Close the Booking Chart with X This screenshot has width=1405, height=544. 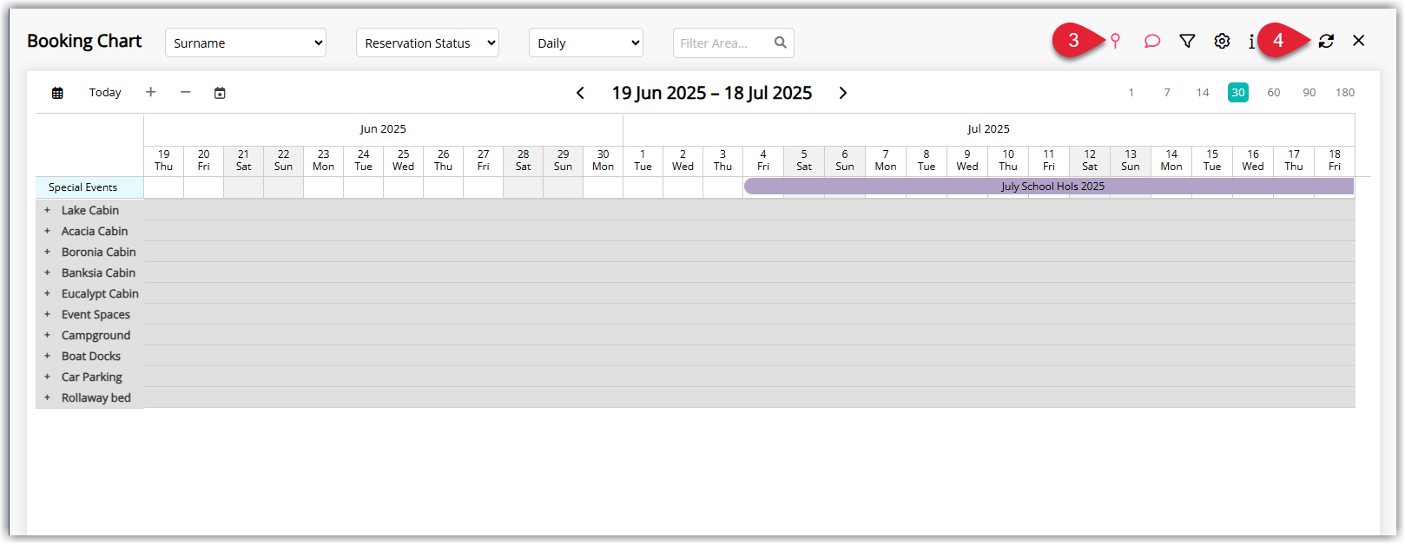click(x=1359, y=41)
